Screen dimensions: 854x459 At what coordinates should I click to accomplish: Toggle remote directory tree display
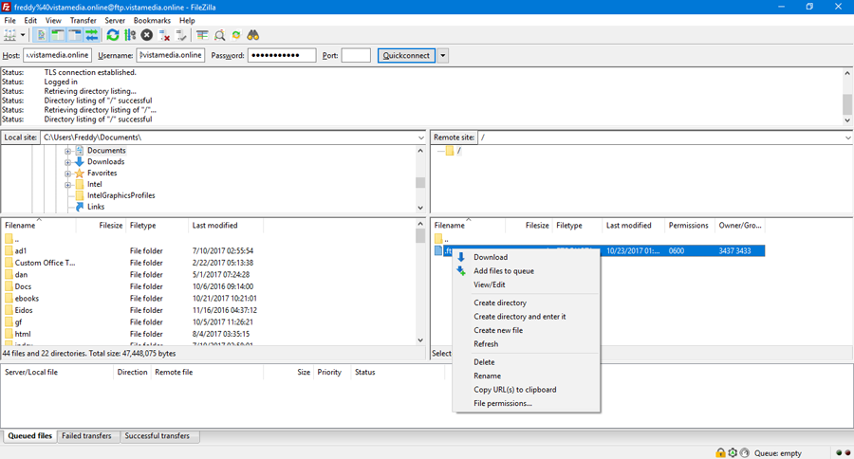coord(75,35)
